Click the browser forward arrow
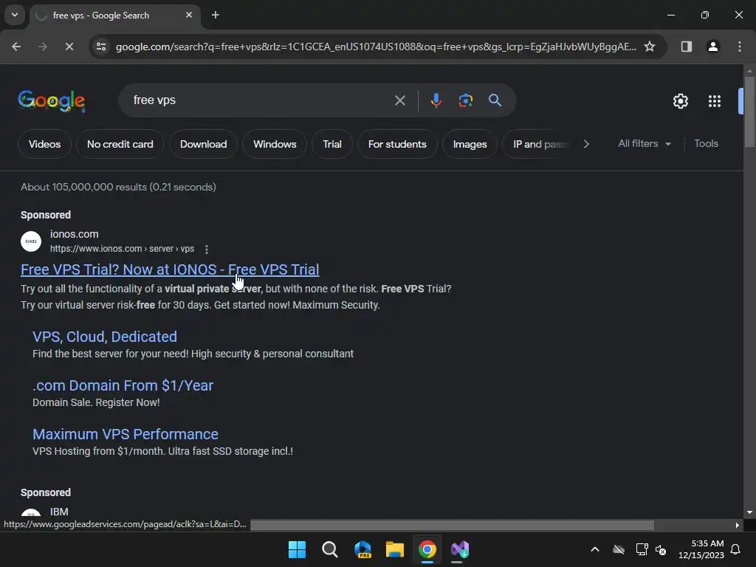 coord(43,47)
